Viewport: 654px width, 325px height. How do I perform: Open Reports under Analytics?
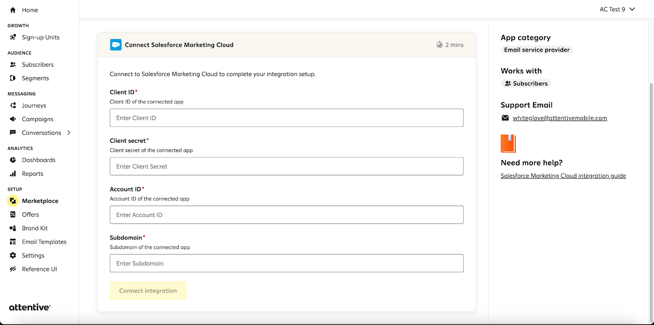click(33, 174)
